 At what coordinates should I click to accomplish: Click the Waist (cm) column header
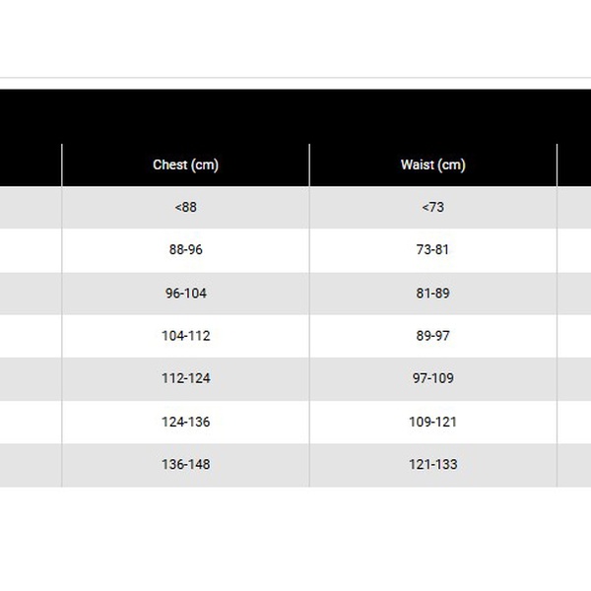432,164
